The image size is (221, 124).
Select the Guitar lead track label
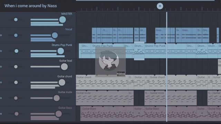66,61
